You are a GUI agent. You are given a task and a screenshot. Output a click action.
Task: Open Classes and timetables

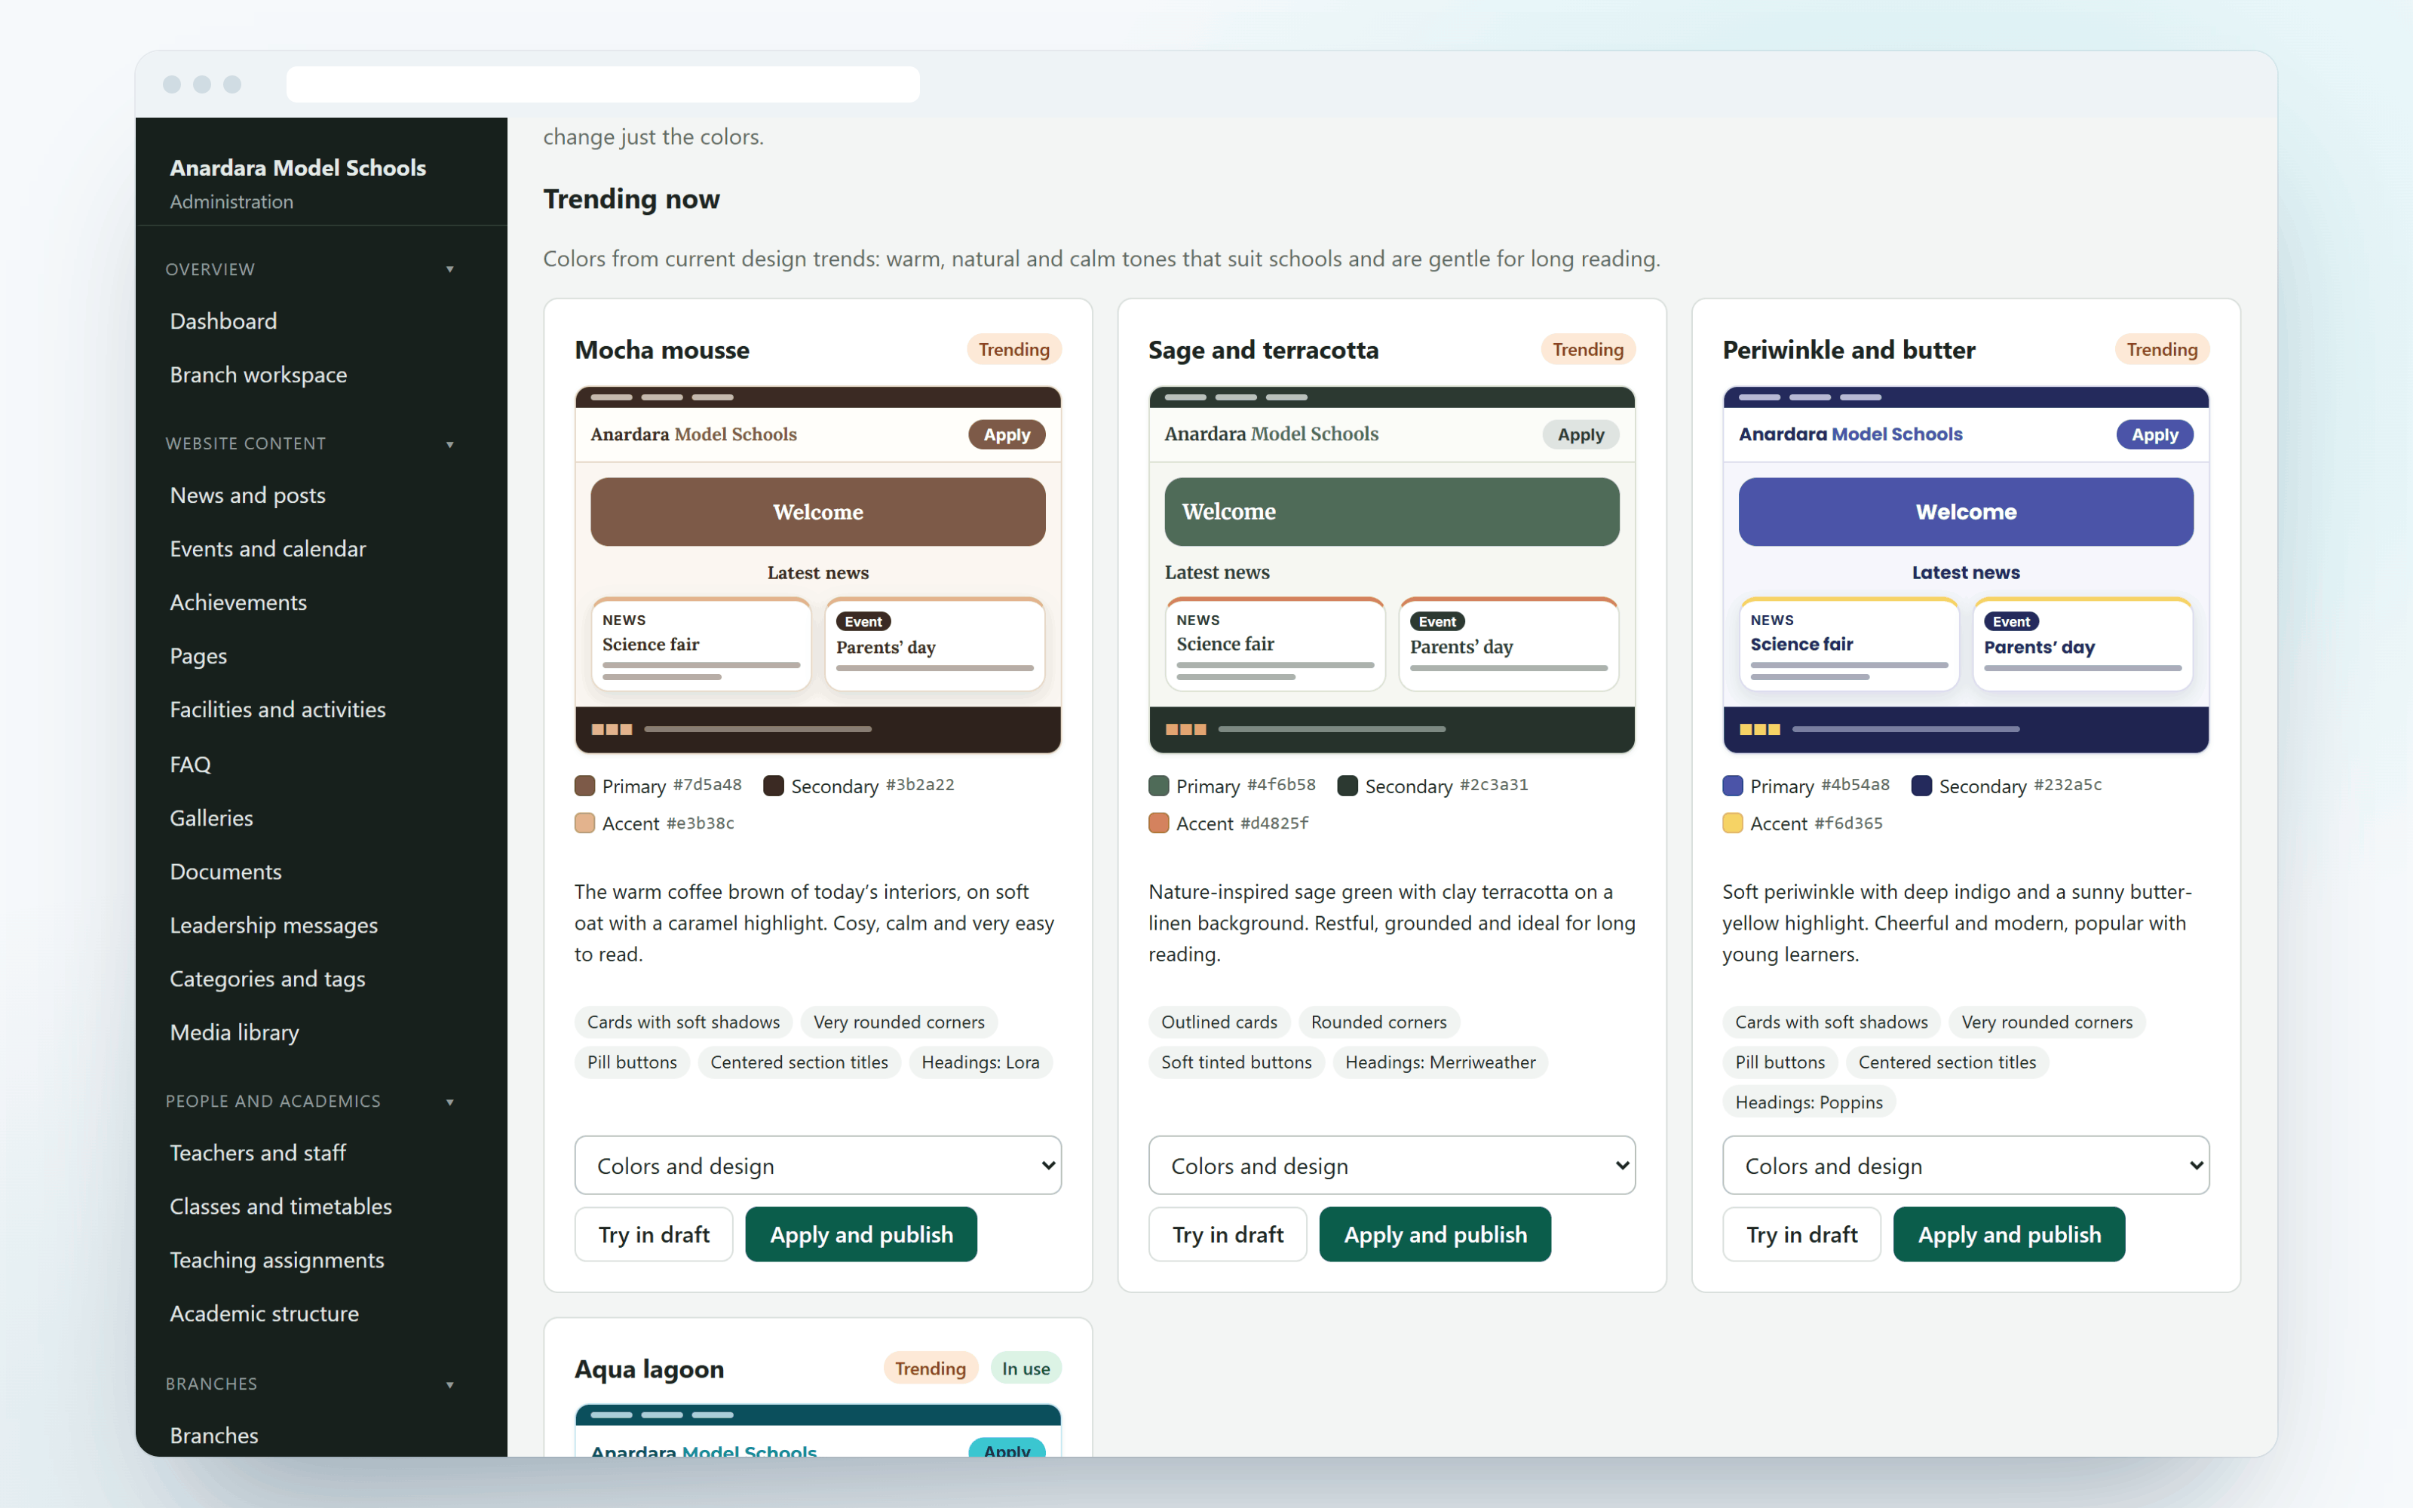[281, 1207]
